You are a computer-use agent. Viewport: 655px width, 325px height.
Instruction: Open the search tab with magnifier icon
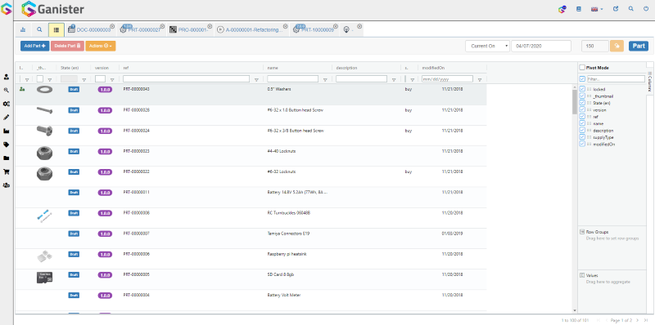(39, 29)
